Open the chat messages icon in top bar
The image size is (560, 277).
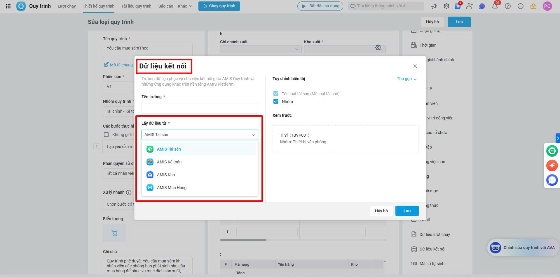(482, 6)
